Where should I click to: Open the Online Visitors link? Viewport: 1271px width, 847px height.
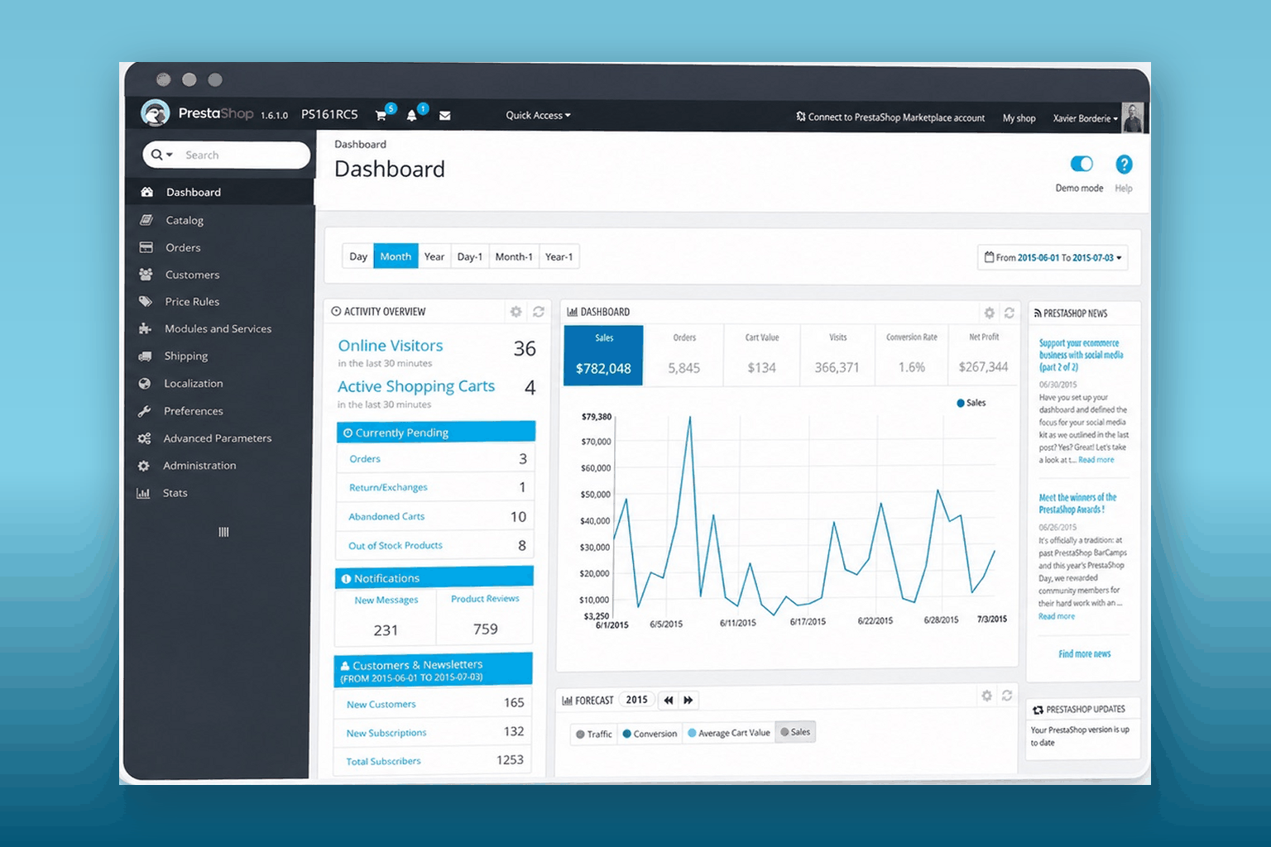pos(391,346)
